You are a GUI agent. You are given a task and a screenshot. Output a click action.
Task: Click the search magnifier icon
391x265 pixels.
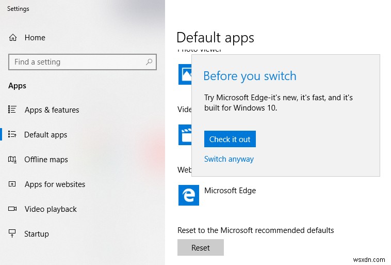tap(149, 61)
